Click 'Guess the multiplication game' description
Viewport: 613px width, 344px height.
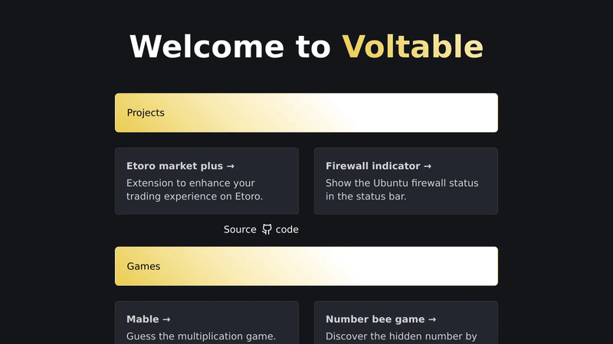tap(201, 336)
